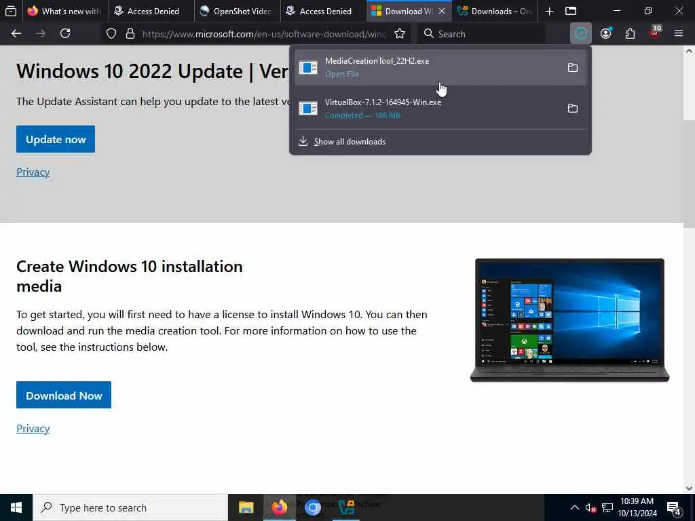
Task: List all tabs dropdown button
Action: click(x=571, y=11)
